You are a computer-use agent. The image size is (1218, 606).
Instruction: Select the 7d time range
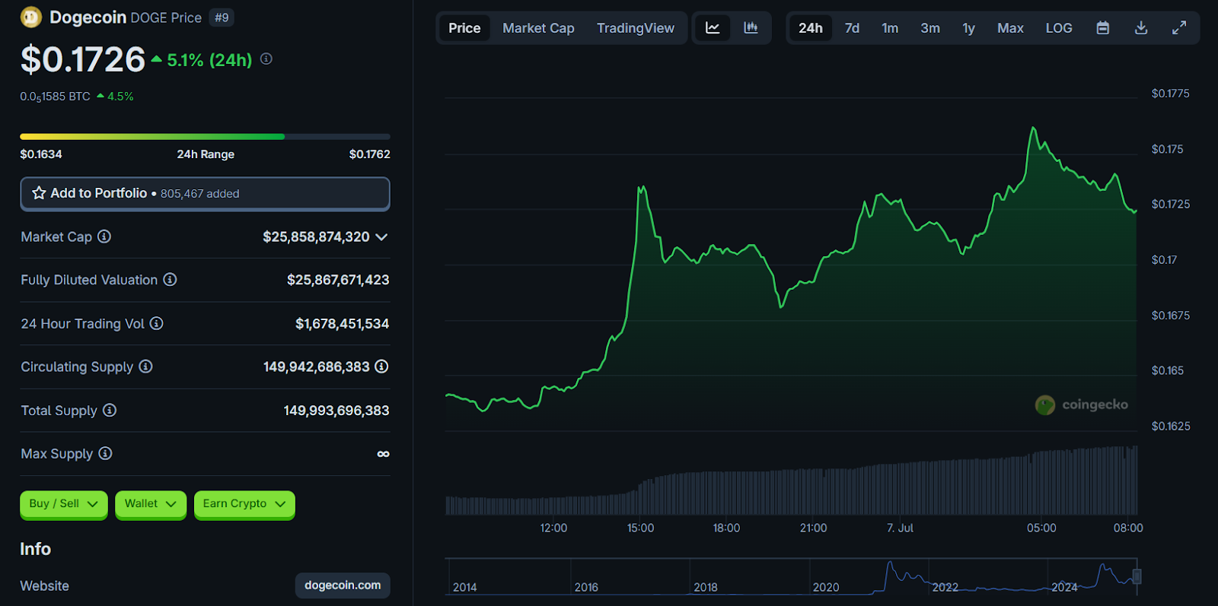click(x=852, y=28)
